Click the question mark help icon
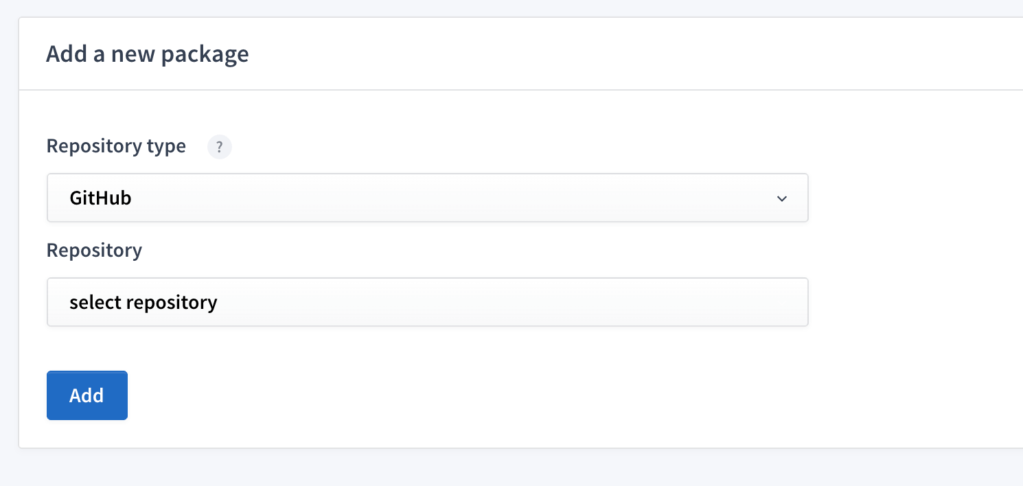The image size is (1023, 486). (220, 147)
